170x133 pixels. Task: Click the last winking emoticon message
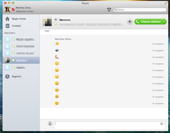point(57,103)
